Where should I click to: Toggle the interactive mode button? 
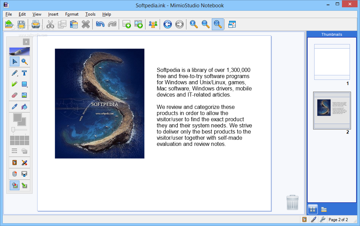coord(15,185)
